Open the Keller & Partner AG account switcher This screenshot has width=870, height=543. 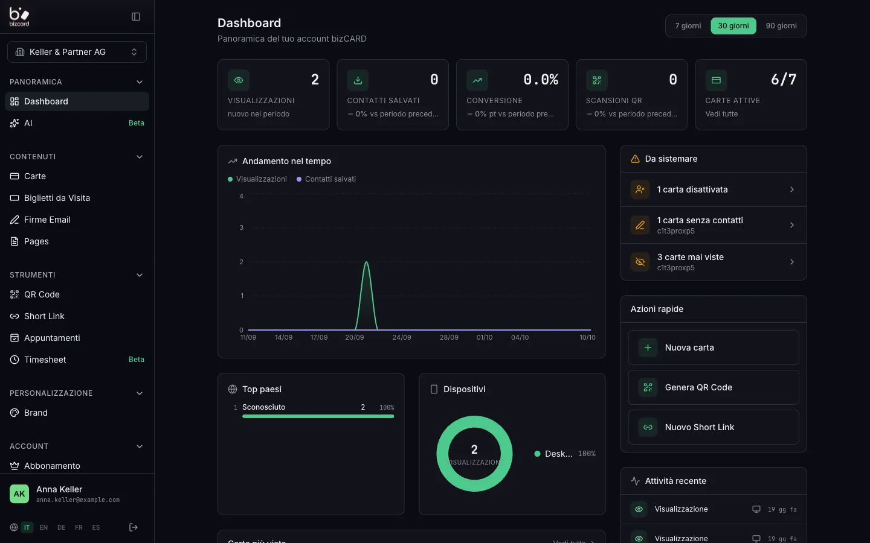77,52
